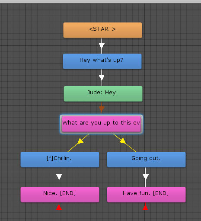Click the white arrow below '[f]Chillin.'
Viewport: 201px width, 221px height.
[59, 177]
